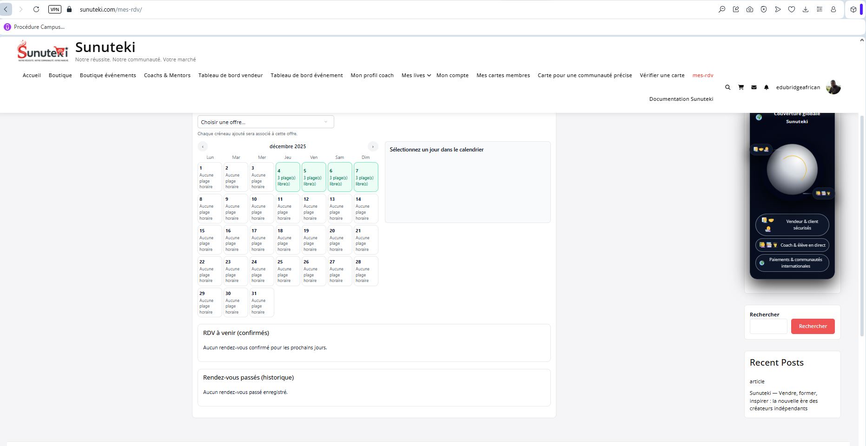Click the browser snapshot camera icon
The width and height of the screenshot is (866, 446).
point(749,9)
